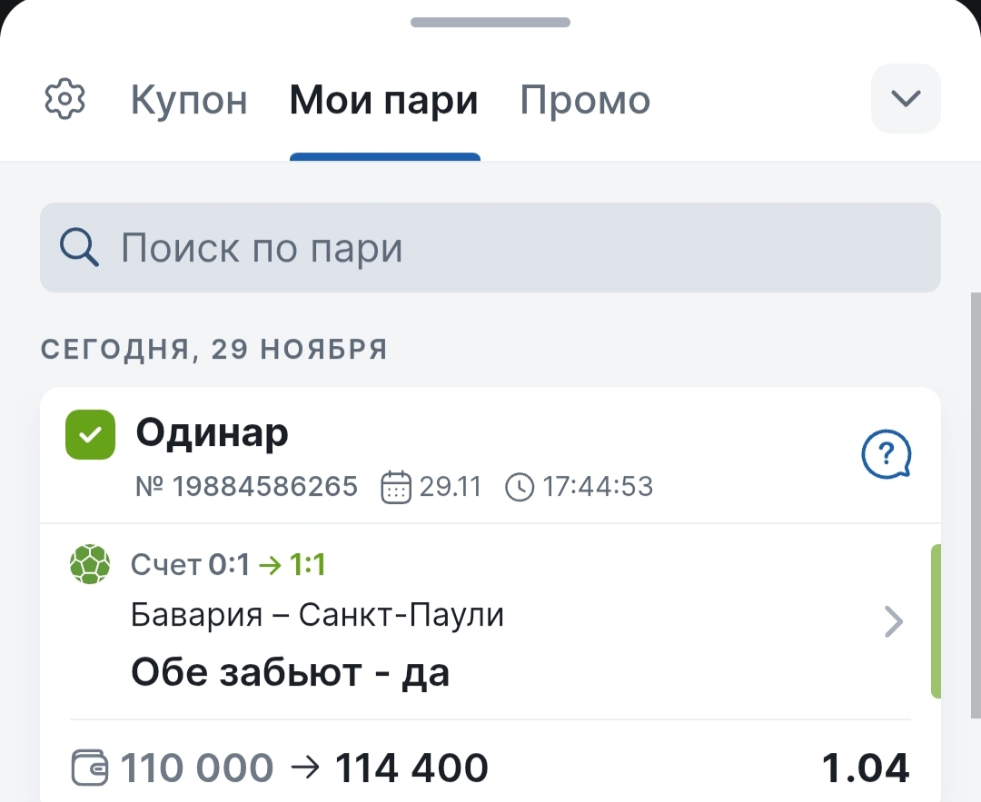Screen dimensions: 981x802
Task: Expand match details with right chevron
Action: coord(894,621)
